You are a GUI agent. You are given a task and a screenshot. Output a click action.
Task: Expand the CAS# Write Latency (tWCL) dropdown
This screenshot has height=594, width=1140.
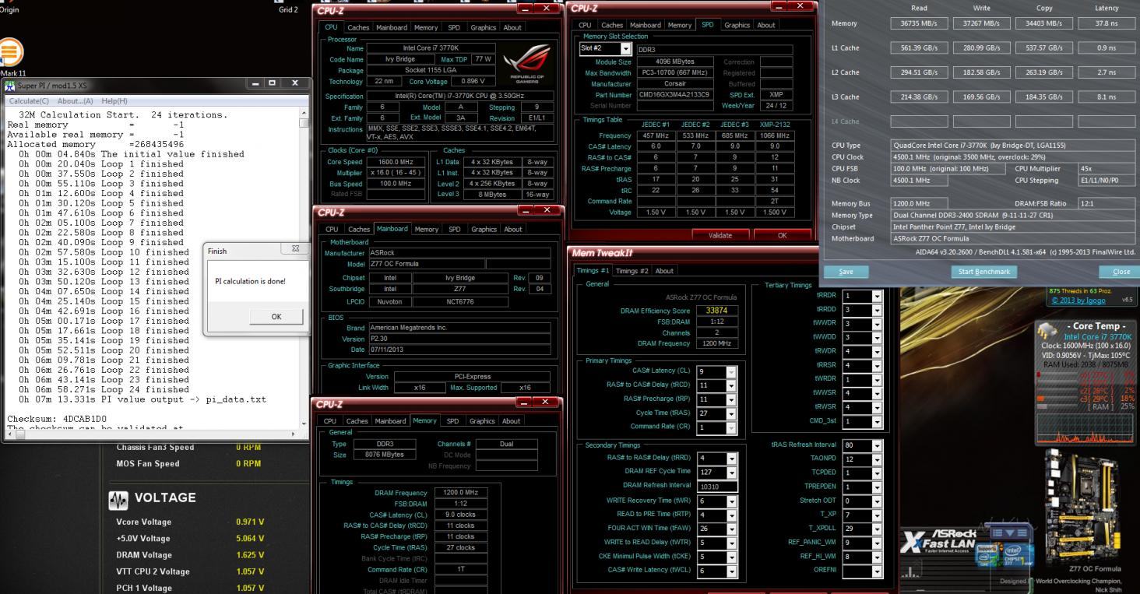pyautogui.click(x=730, y=571)
